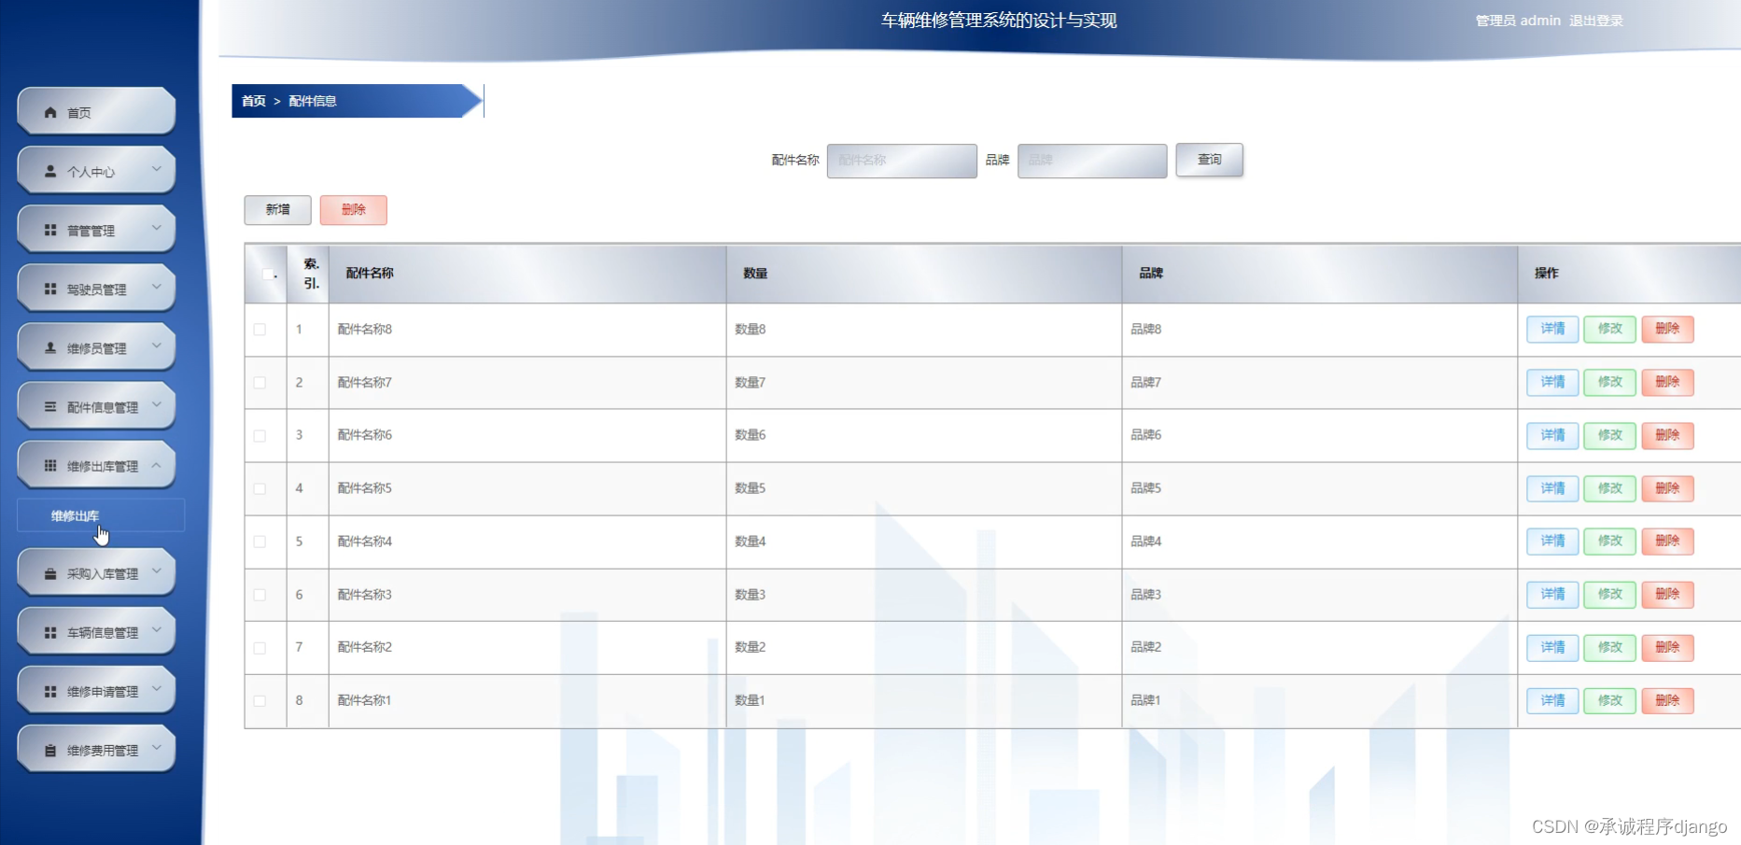Open 维修员管理 using its user icon

pos(49,346)
